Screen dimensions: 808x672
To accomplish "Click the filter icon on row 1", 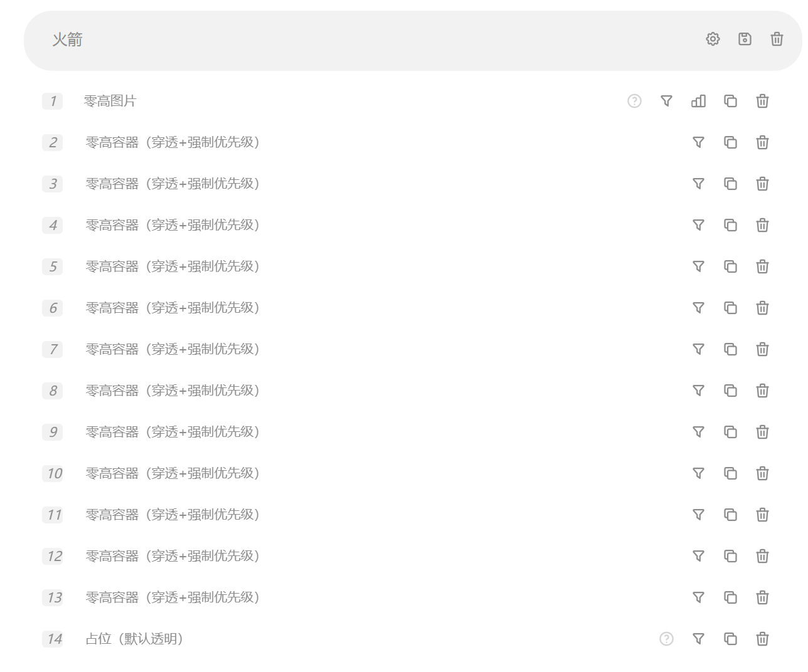I will 666,101.
